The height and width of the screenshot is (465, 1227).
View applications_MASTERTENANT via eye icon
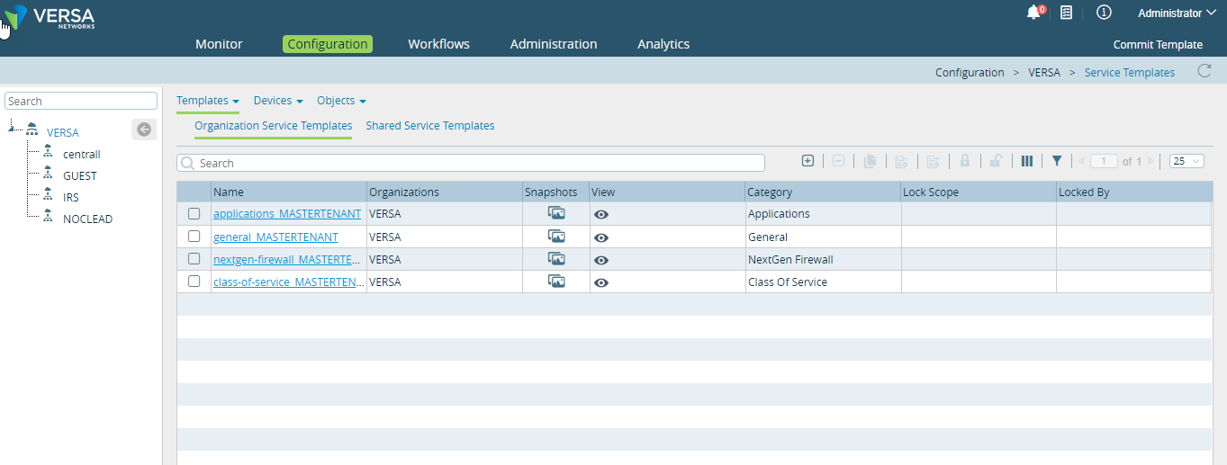[x=601, y=215]
